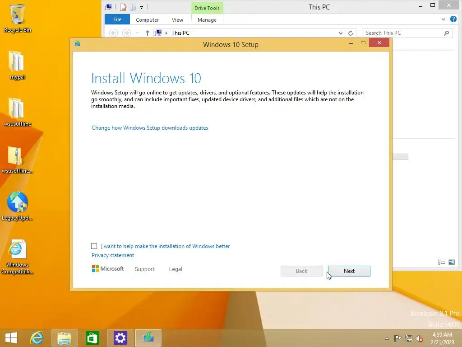Open the Legal link in Setup

(176, 269)
